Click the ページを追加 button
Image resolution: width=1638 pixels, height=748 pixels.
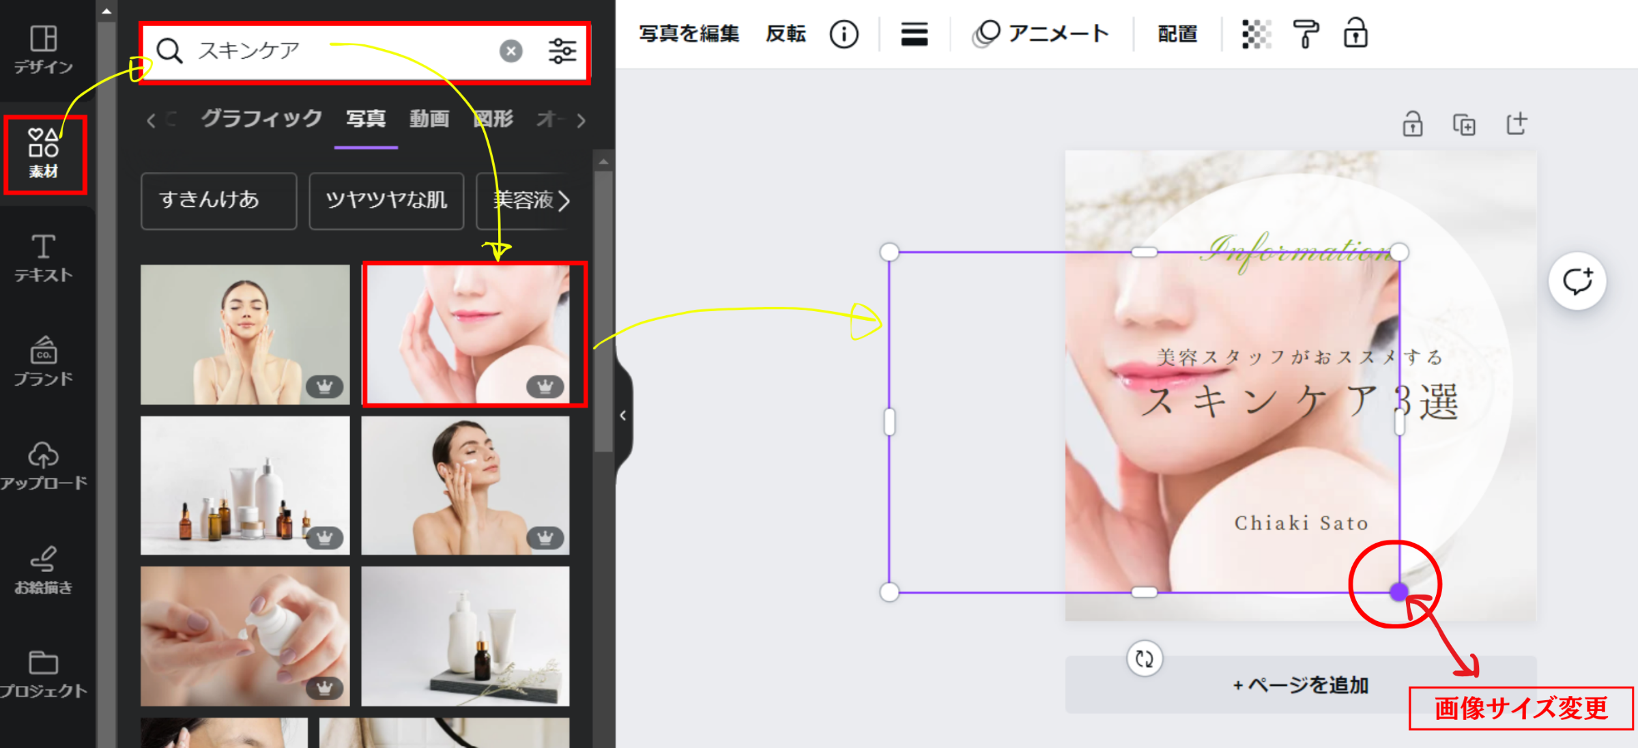coord(1300,685)
